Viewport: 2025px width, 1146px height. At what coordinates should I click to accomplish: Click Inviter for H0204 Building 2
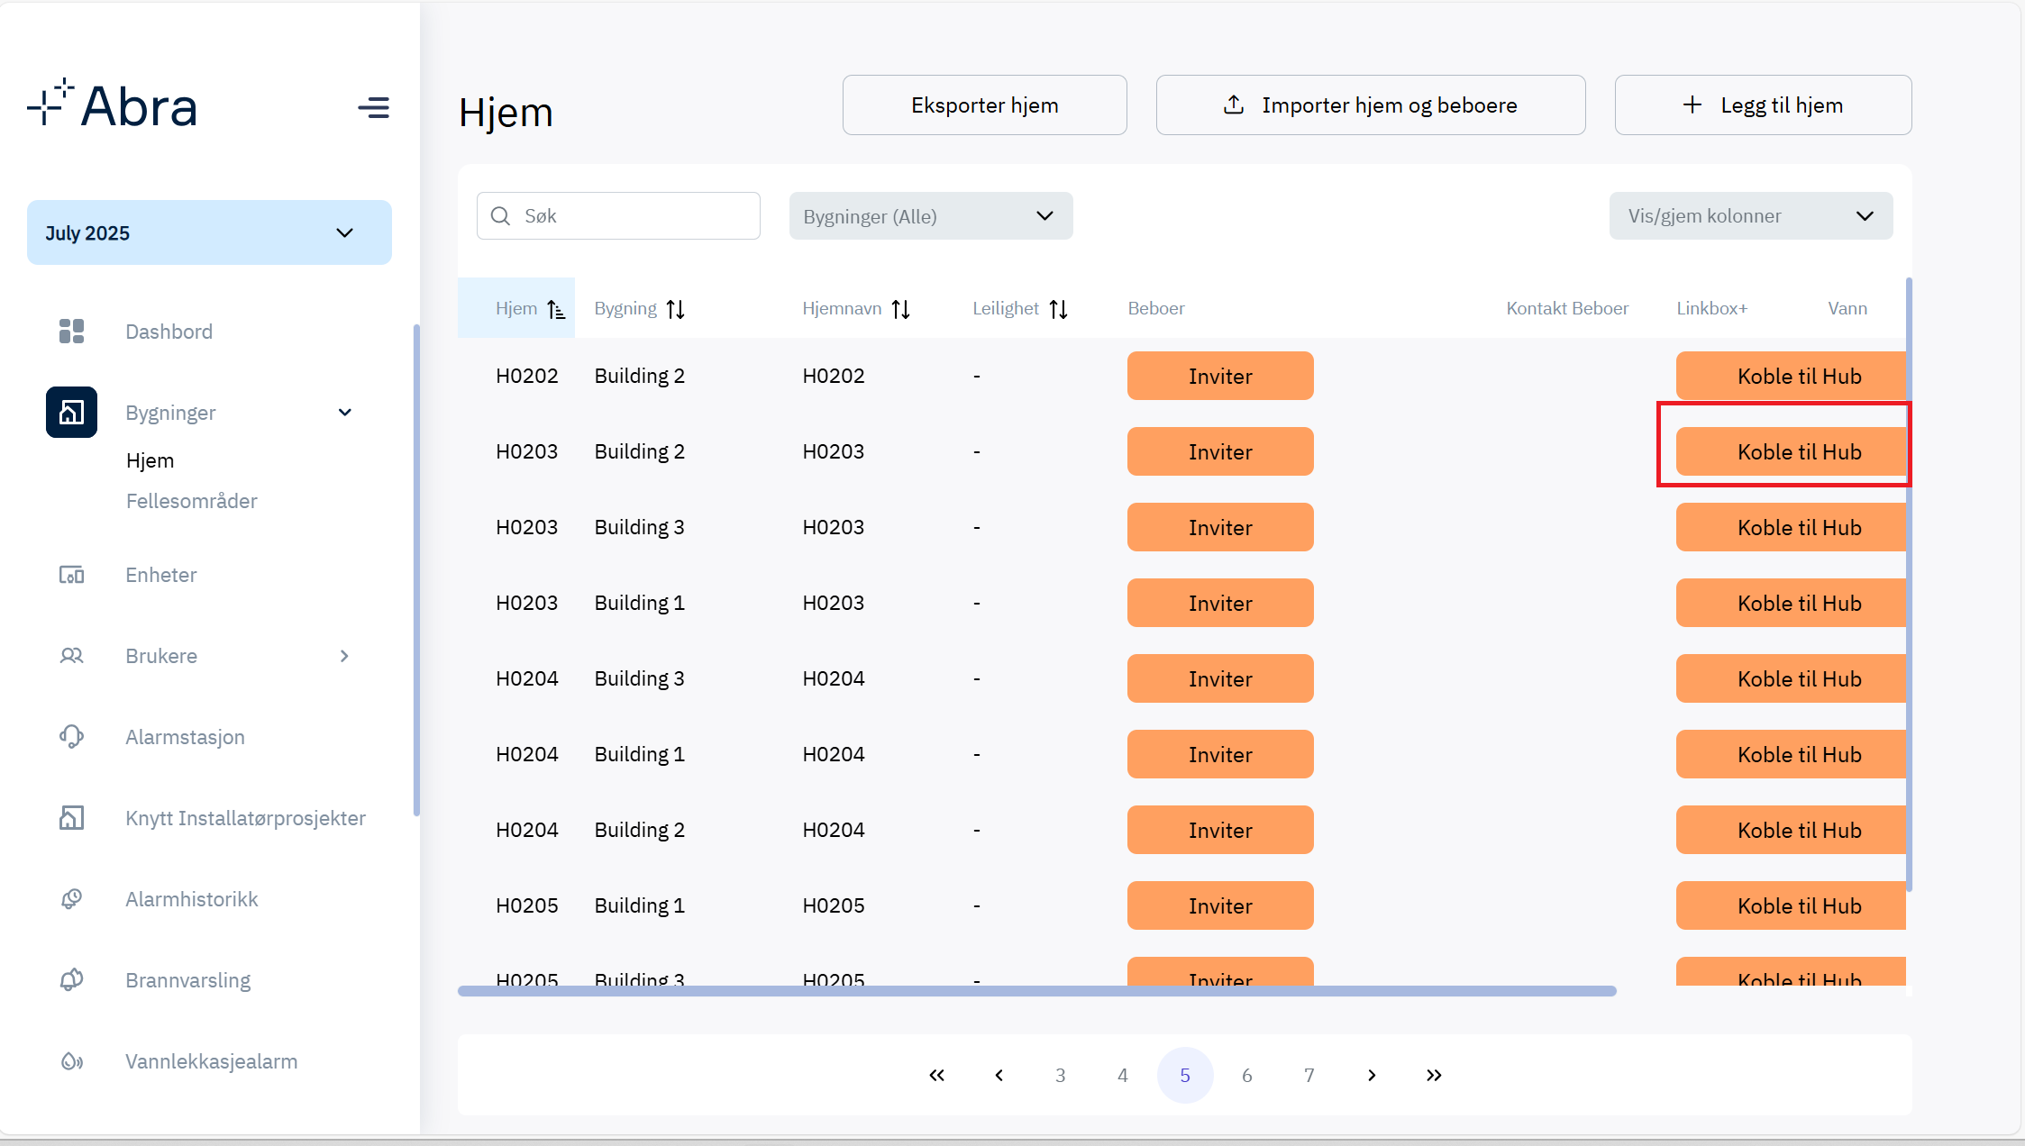click(1220, 830)
